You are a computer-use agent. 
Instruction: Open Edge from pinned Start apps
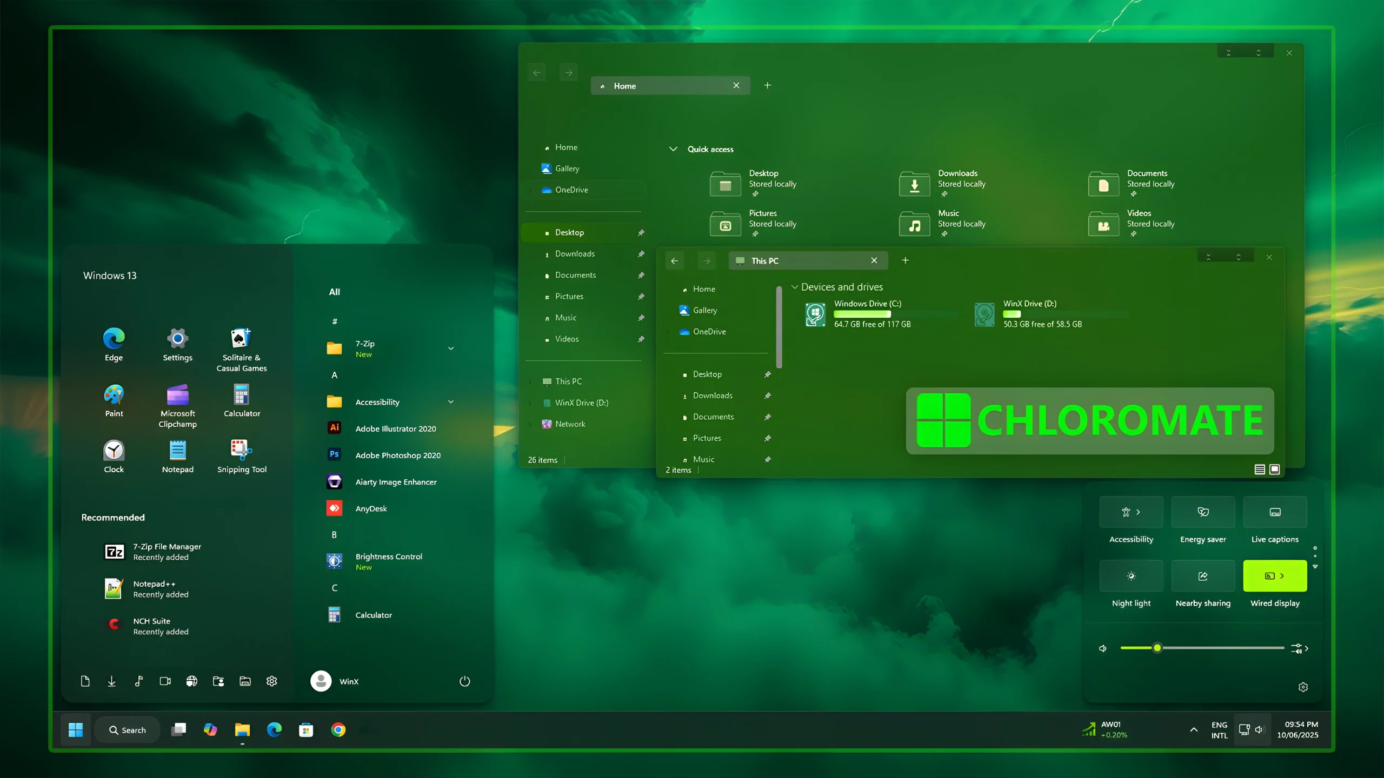114,344
